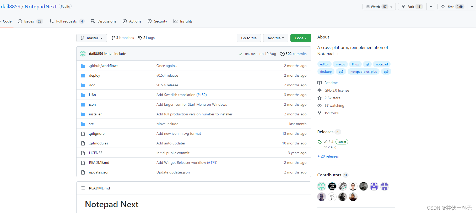Open the dail8859 owner link

click(x=10, y=7)
